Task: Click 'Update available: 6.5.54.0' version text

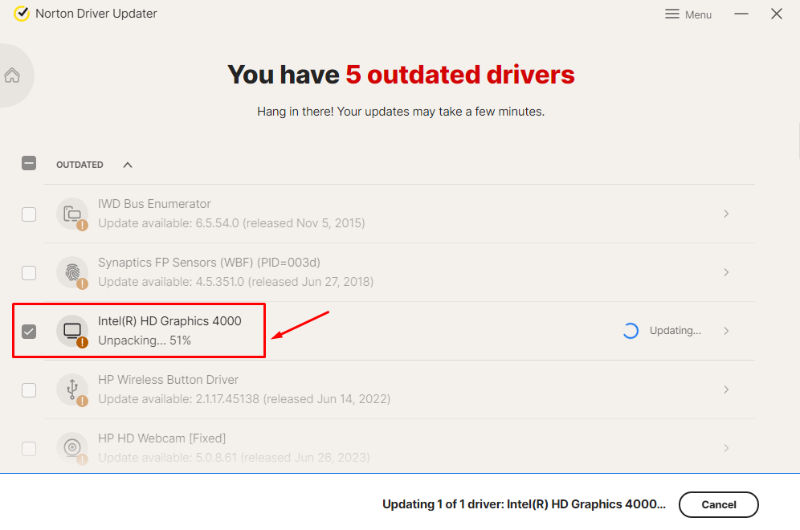Action: click(x=231, y=223)
